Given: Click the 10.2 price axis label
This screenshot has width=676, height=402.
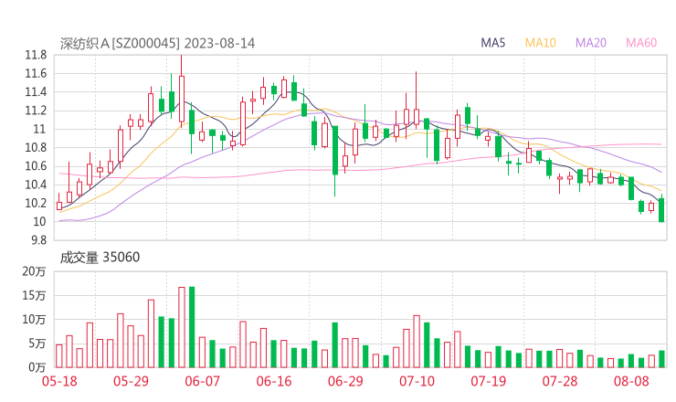Looking at the screenshot, I should click(x=36, y=203).
